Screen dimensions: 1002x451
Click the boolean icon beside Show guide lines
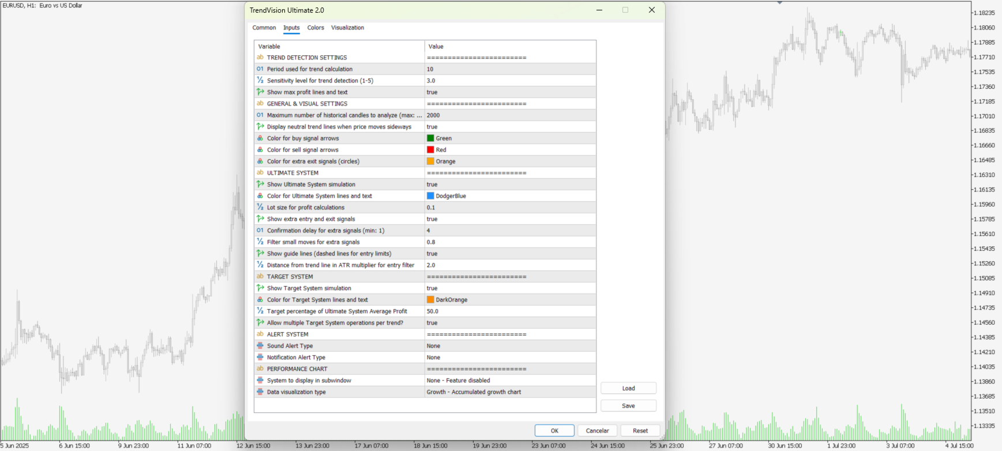pos(260,253)
